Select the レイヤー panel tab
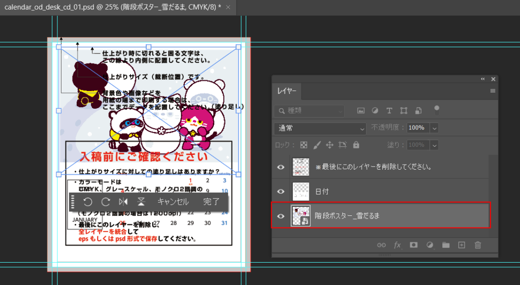This screenshot has width=520, height=285. [287, 91]
